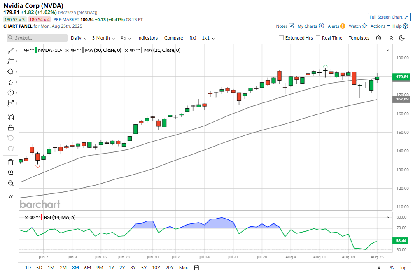Select the 1Y time range
413x277 pixels.
pyautogui.click(x=112, y=268)
